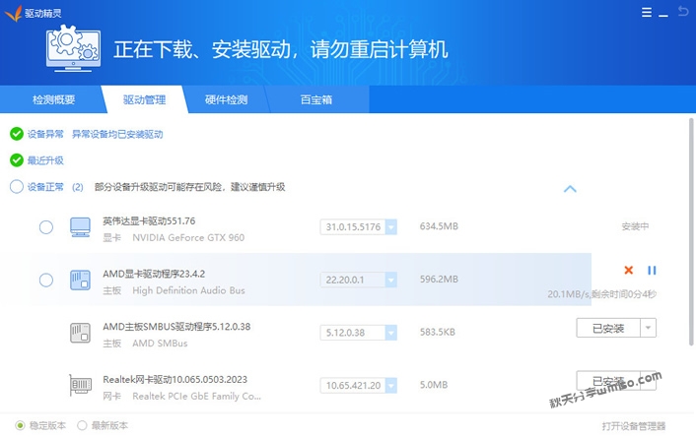Switch to the 硬件检测 tab
696x438 pixels.
coord(226,99)
